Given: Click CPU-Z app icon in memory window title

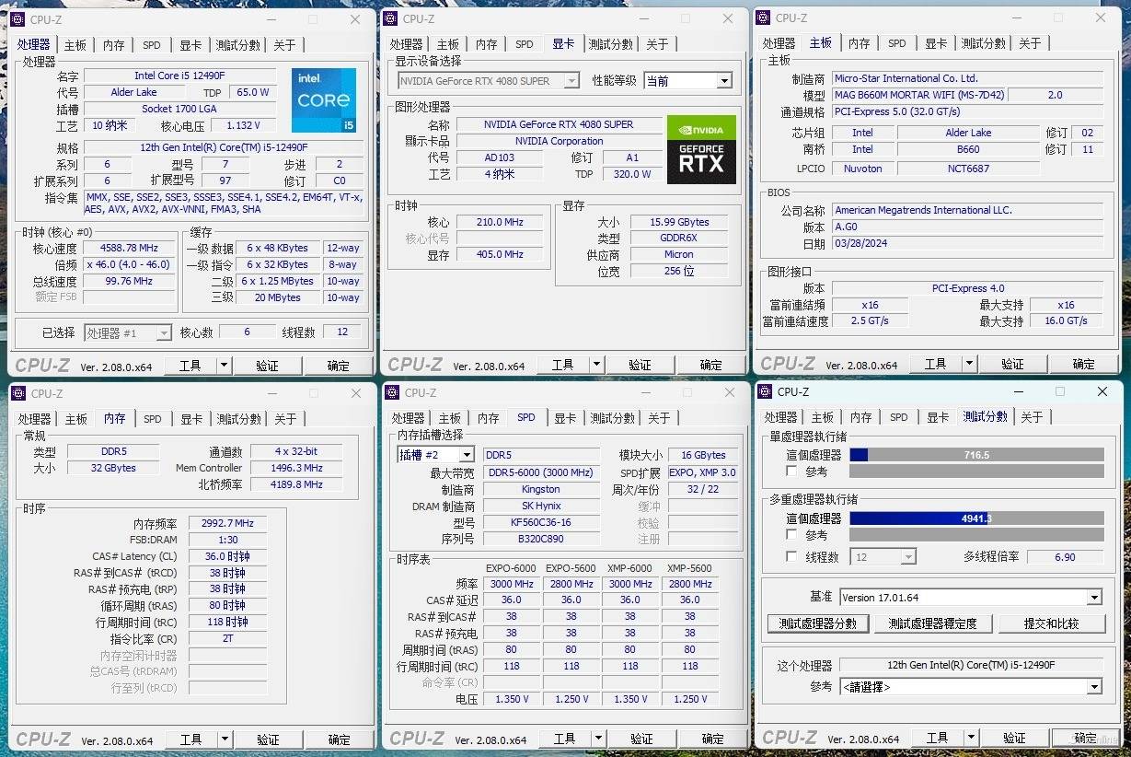Looking at the screenshot, I should click(x=18, y=393).
